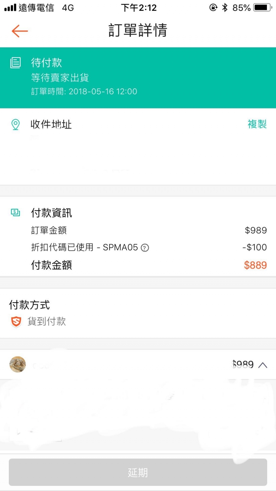The width and height of the screenshot is (276, 491).
Task: Copy the shipping address with 複製
Action: point(257,124)
